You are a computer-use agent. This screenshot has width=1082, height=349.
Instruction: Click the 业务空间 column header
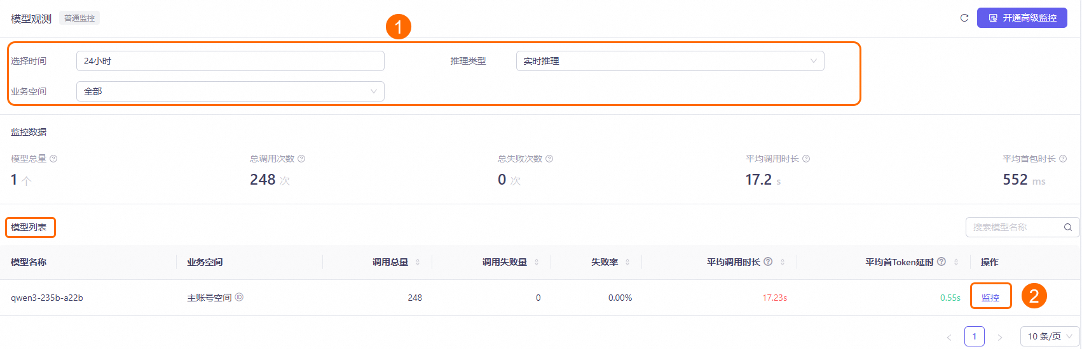point(205,262)
